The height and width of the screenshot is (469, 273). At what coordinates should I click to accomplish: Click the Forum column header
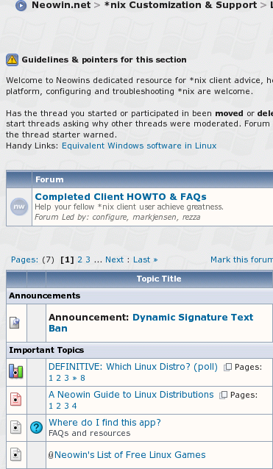(x=49, y=179)
